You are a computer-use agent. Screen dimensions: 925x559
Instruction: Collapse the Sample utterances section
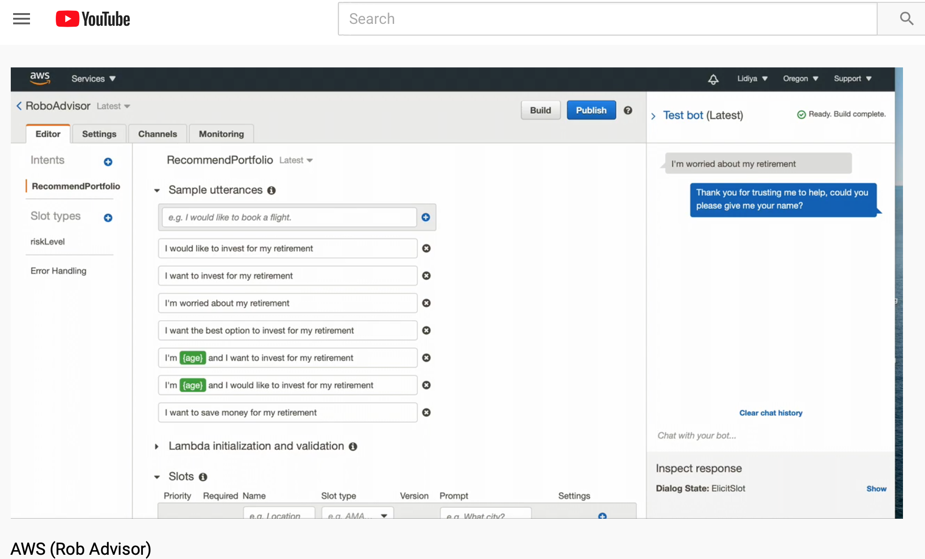pos(157,191)
